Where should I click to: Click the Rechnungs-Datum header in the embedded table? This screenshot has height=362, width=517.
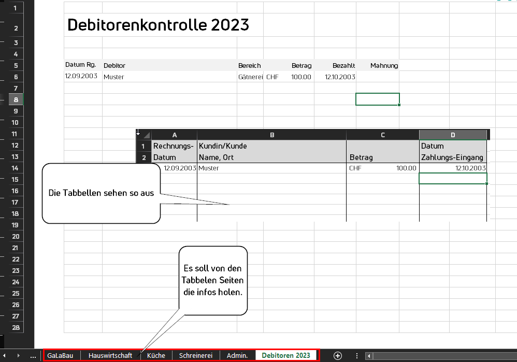tap(175, 151)
